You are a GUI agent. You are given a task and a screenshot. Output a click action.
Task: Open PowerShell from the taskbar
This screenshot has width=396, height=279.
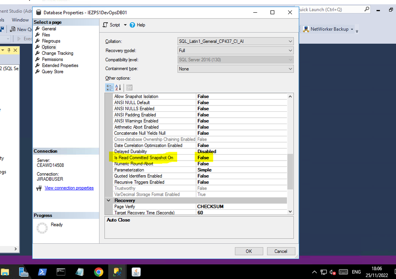(42, 272)
